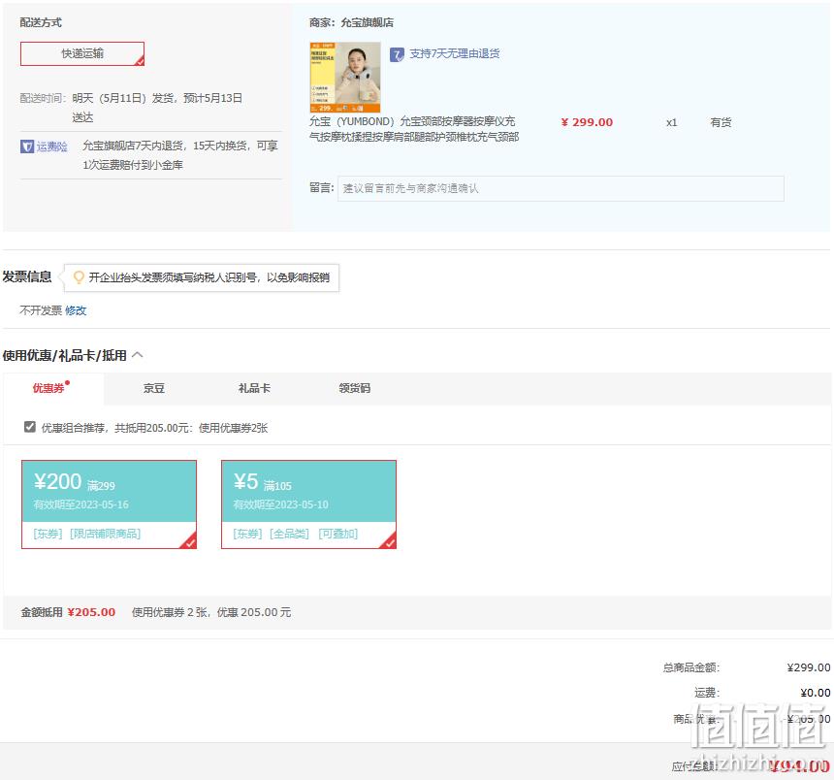Switch to the 礼品卡 tab
This screenshot has height=780, width=834.
click(x=254, y=388)
